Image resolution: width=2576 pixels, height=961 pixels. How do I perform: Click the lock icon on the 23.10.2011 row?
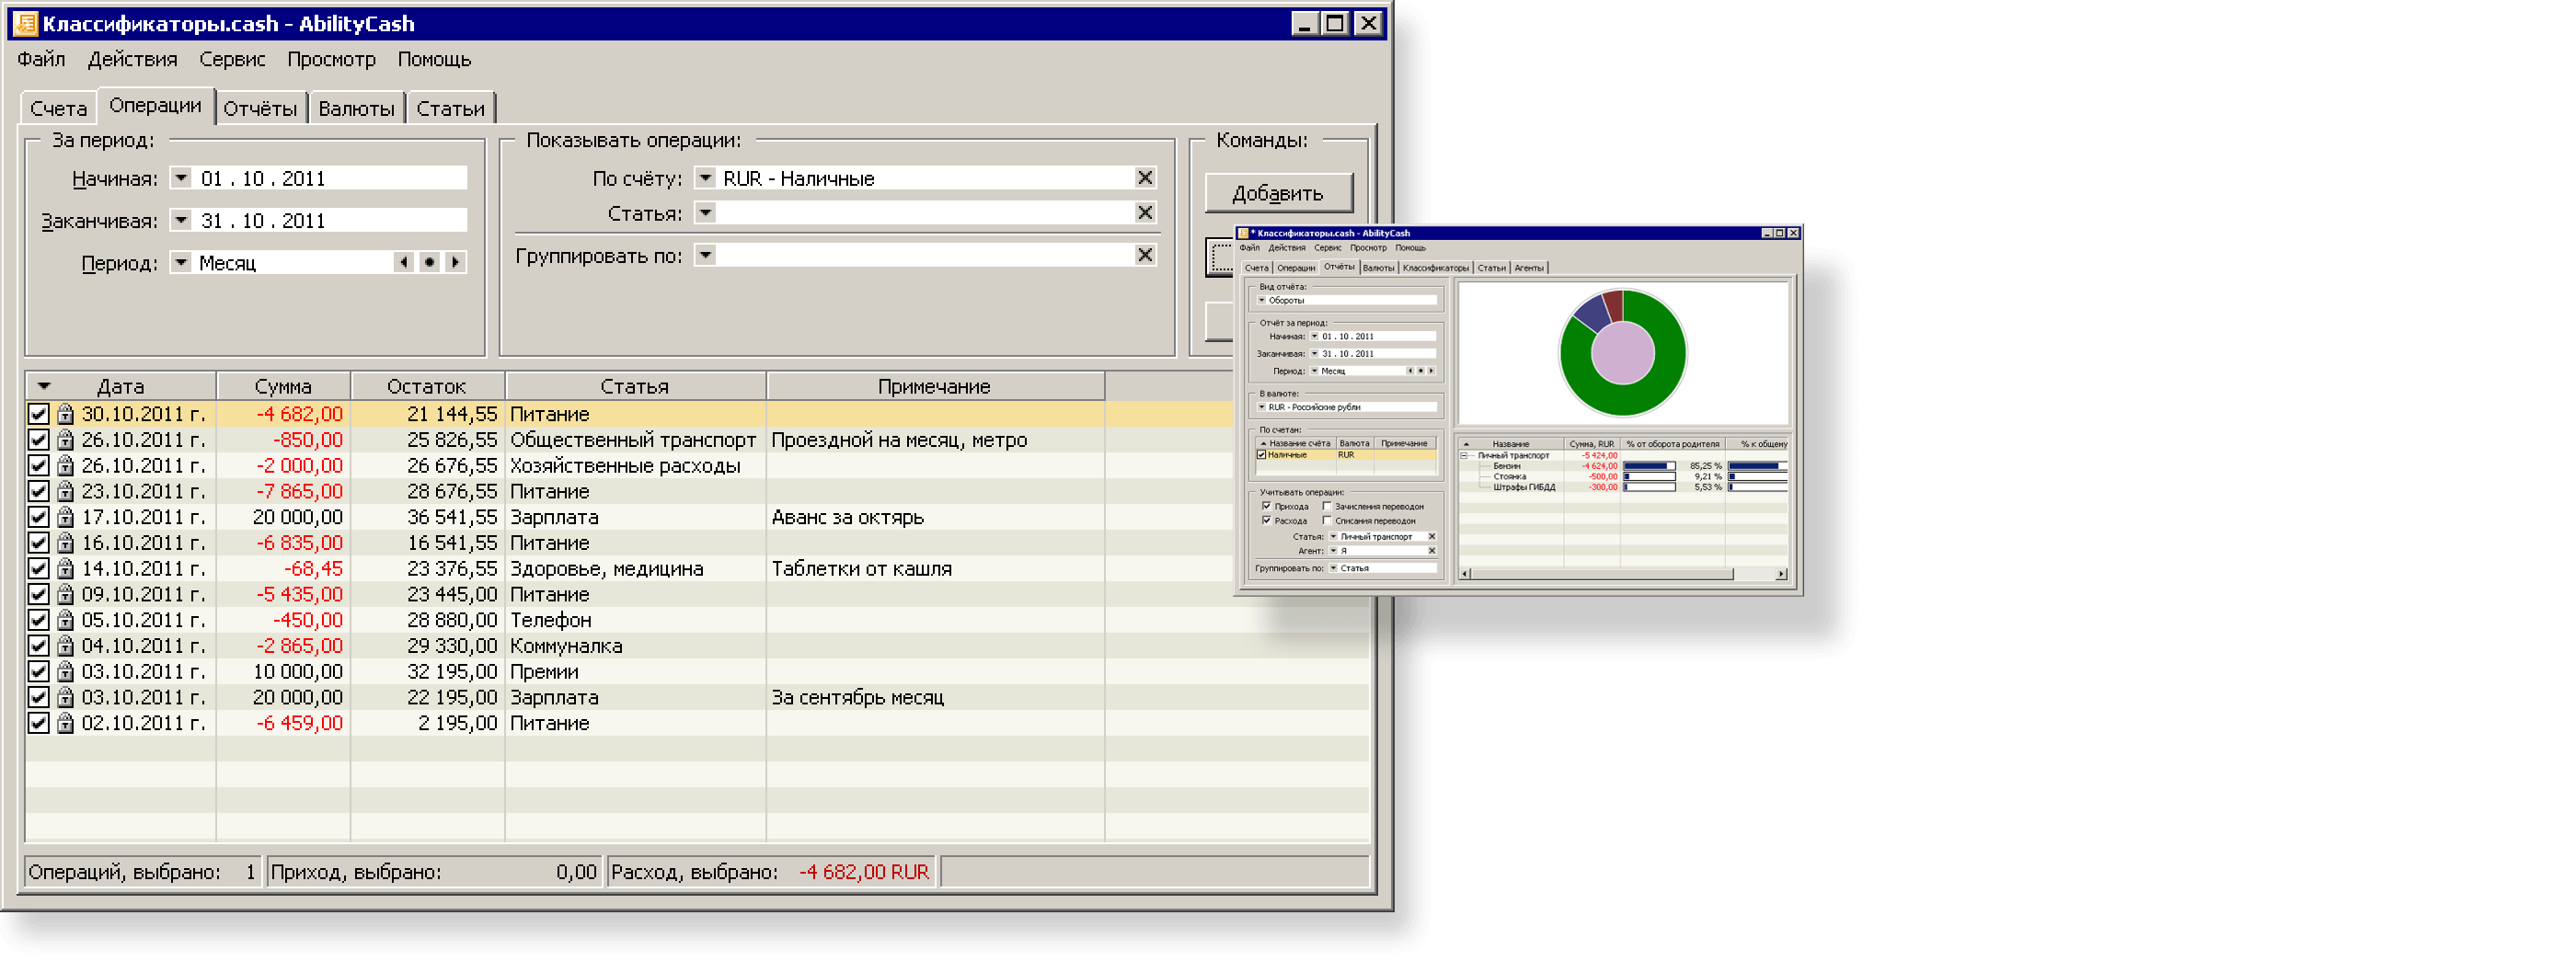65,492
